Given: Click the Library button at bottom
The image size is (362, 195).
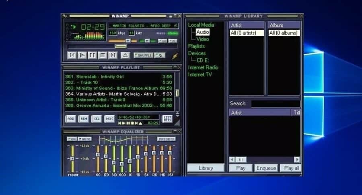Looking at the screenshot, I should tap(206, 168).
